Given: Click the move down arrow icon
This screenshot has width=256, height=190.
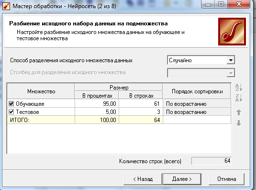Looking at the screenshot, I should click(239, 123).
